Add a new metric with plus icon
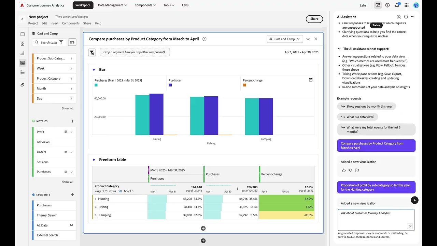Image resolution: width=437 pixels, height=246 pixels. coord(72,121)
